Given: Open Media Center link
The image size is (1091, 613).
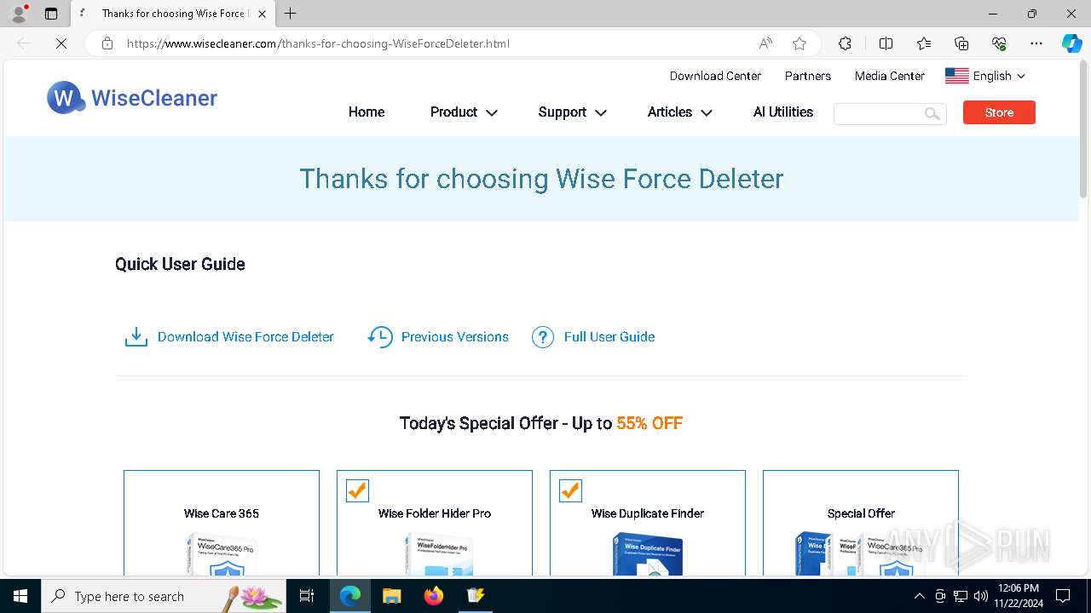Looking at the screenshot, I should [x=890, y=76].
